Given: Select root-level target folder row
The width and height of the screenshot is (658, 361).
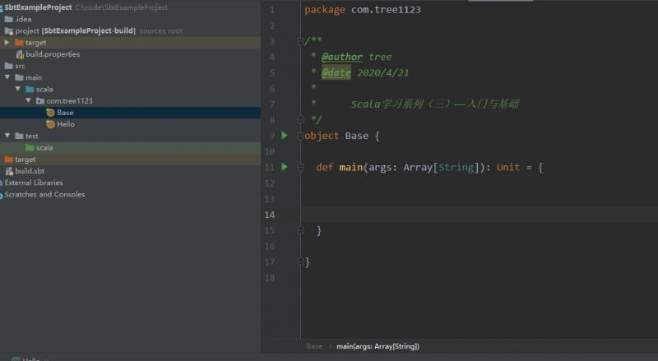Looking at the screenshot, I should coord(130,159).
